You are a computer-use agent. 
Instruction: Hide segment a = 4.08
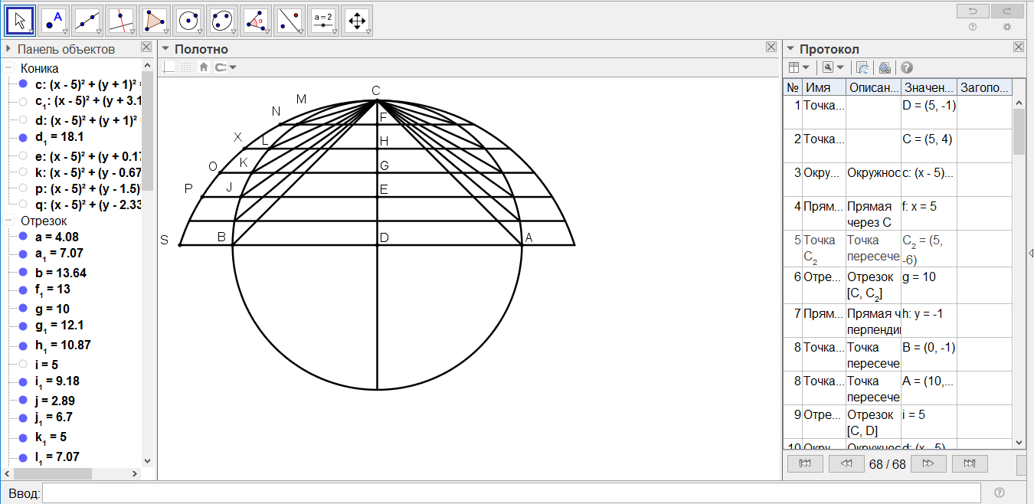point(23,237)
